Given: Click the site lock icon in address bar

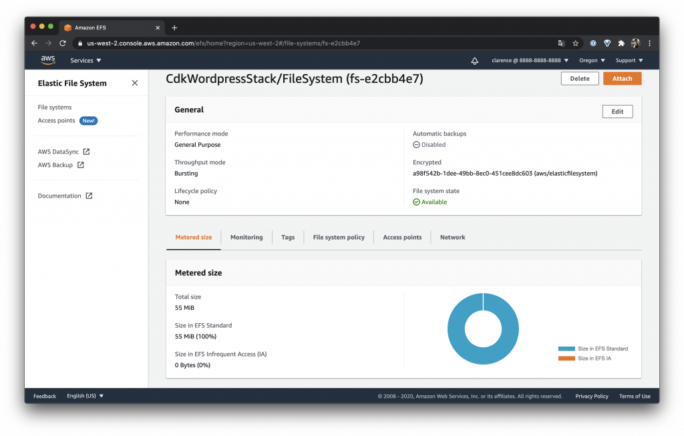Looking at the screenshot, I should 80,43.
